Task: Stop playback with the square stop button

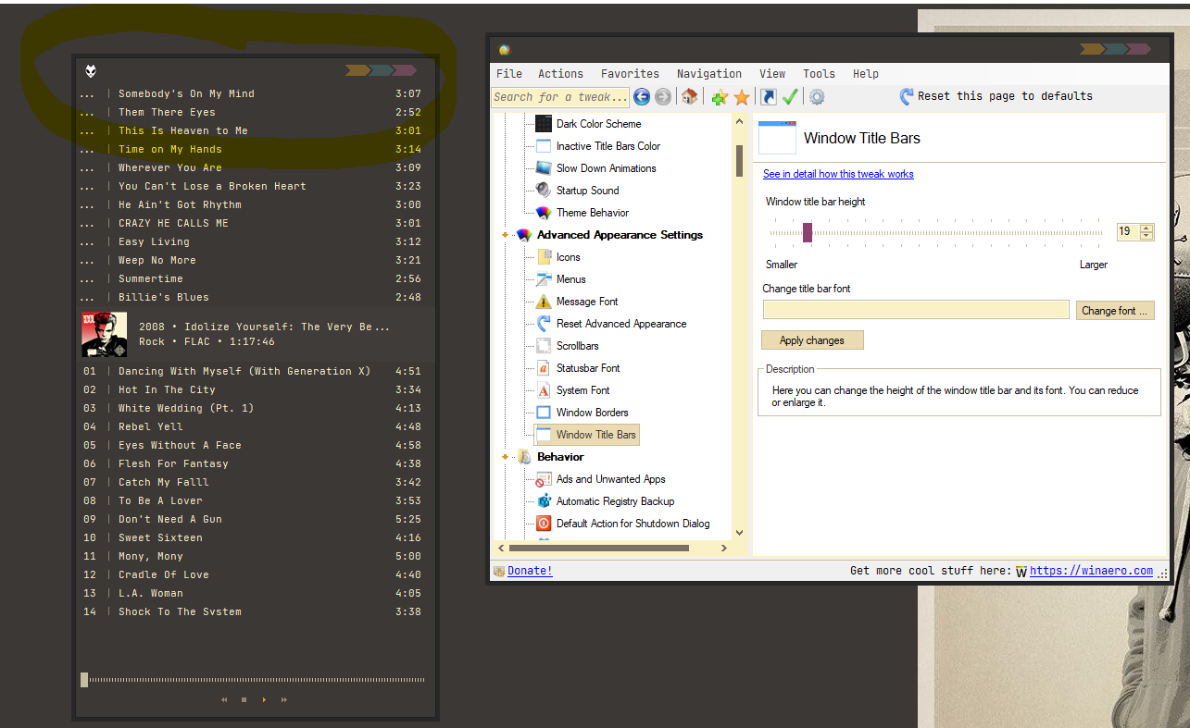Action: [244, 700]
